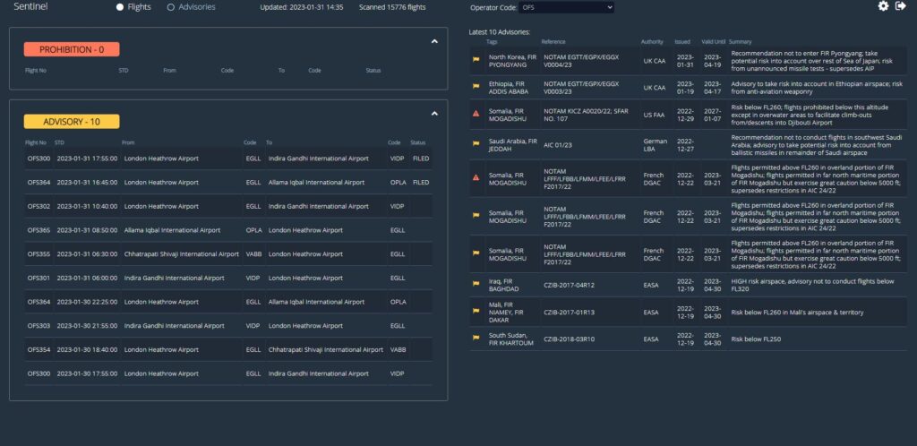Viewport: 917px width, 446px height.
Task: Click the STD column header in Advisory table
Action: coord(59,142)
